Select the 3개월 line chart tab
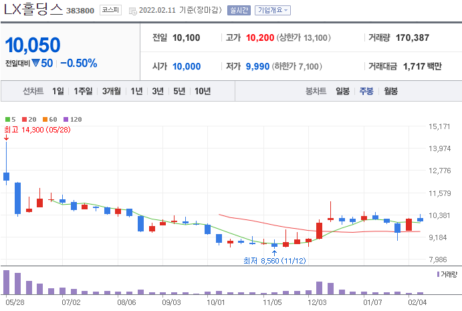Screen dimensions: 462x311 [112, 91]
